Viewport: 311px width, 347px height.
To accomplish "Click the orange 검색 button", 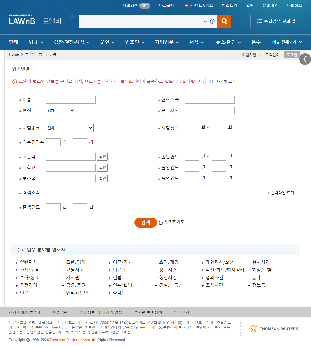I will [x=146, y=223].
